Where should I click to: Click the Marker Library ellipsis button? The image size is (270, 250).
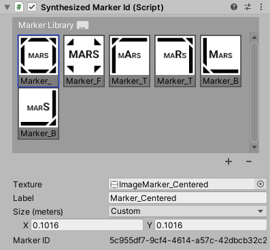click(82, 25)
